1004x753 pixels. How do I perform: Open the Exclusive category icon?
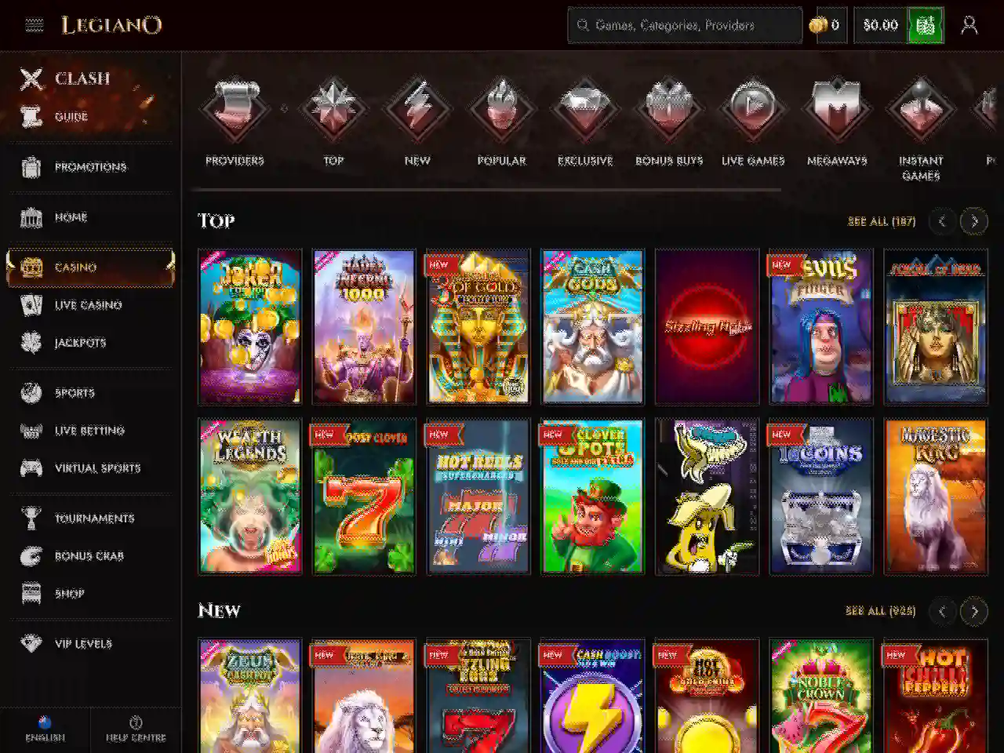[585, 108]
